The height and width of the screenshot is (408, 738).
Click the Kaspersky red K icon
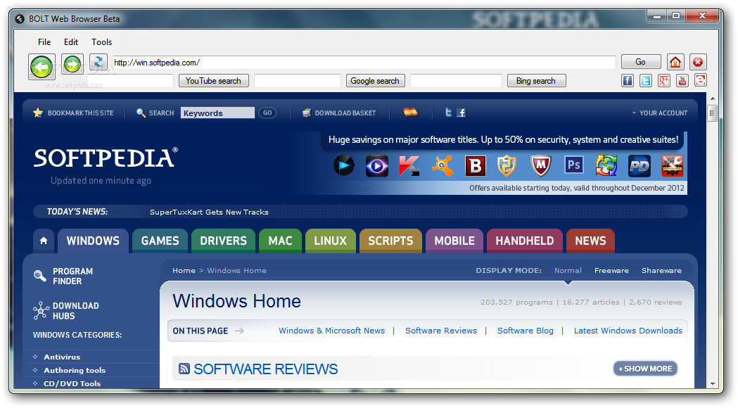coord(409,166)
